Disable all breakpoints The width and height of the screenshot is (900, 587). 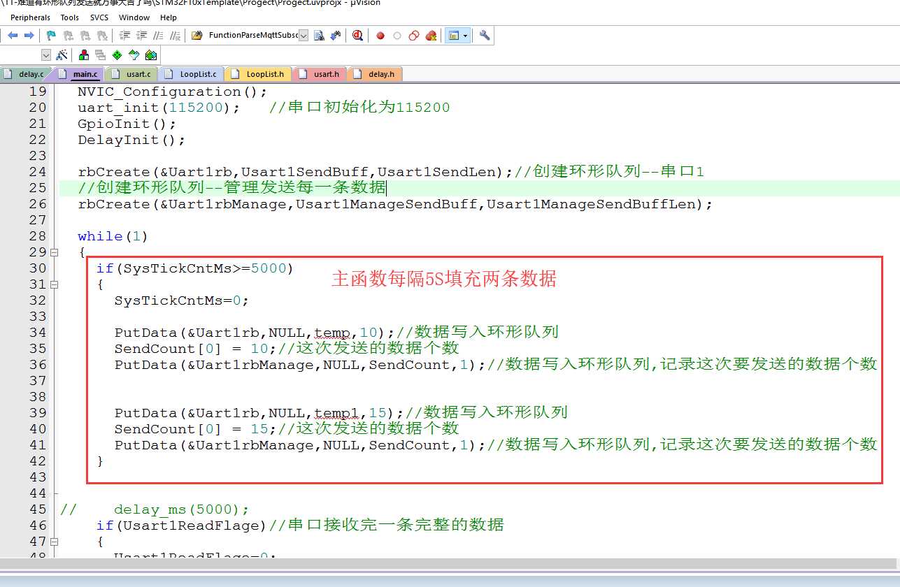coord(414,36)
